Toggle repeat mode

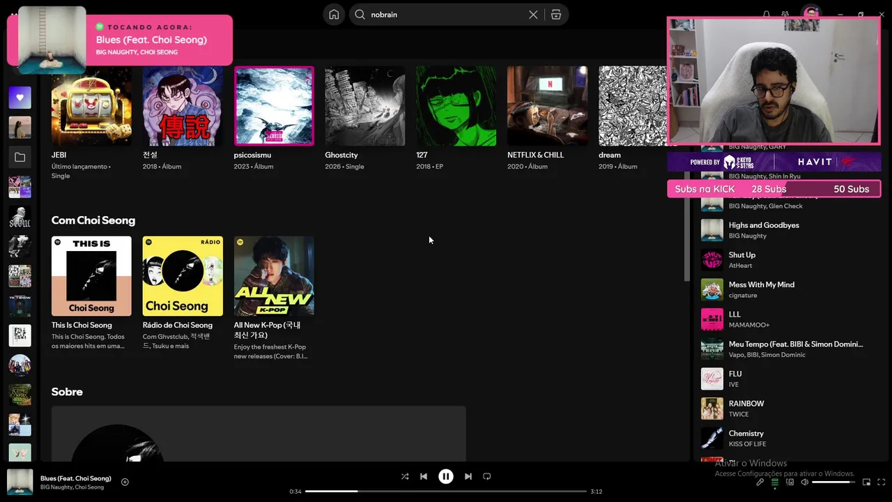tap(487, 476)
